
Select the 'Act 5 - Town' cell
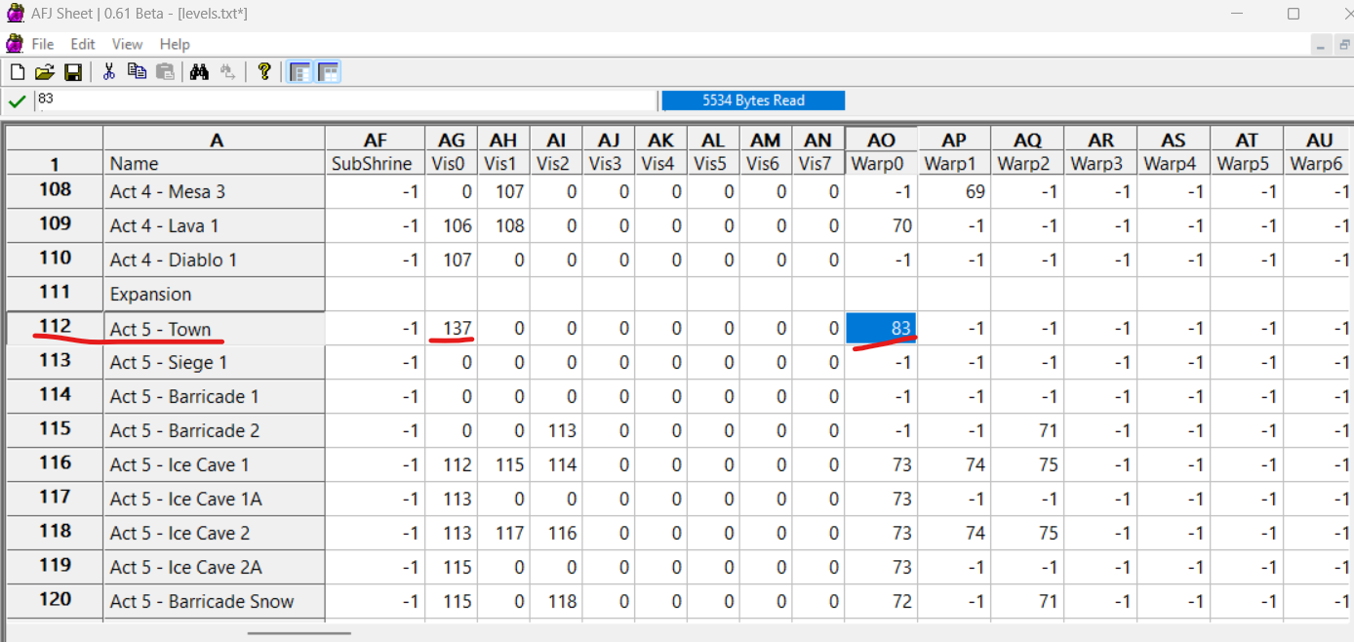(x=215, y=328)
